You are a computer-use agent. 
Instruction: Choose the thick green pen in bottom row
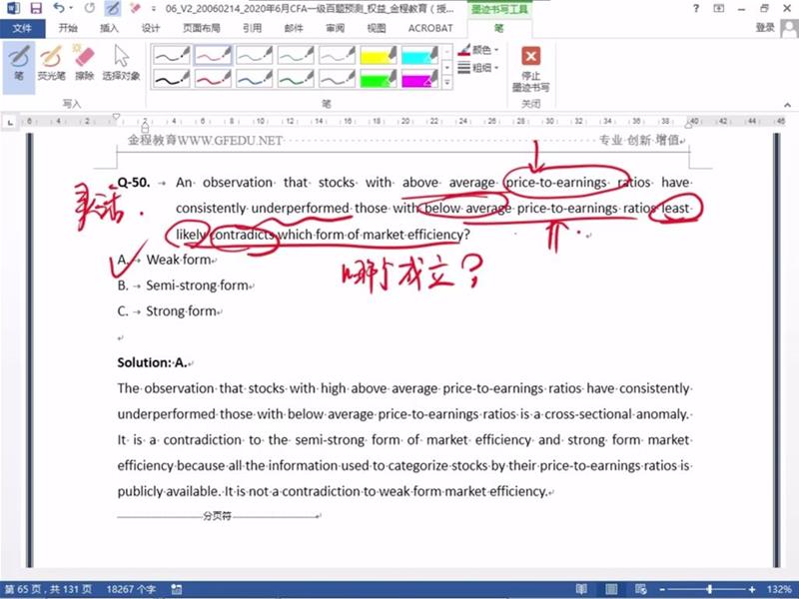(x=296, y=79)
